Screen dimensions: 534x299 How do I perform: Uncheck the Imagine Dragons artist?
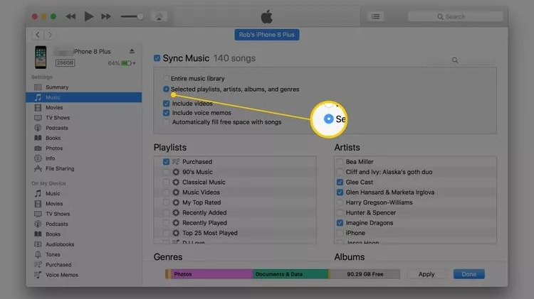click(x=340, y=223)
